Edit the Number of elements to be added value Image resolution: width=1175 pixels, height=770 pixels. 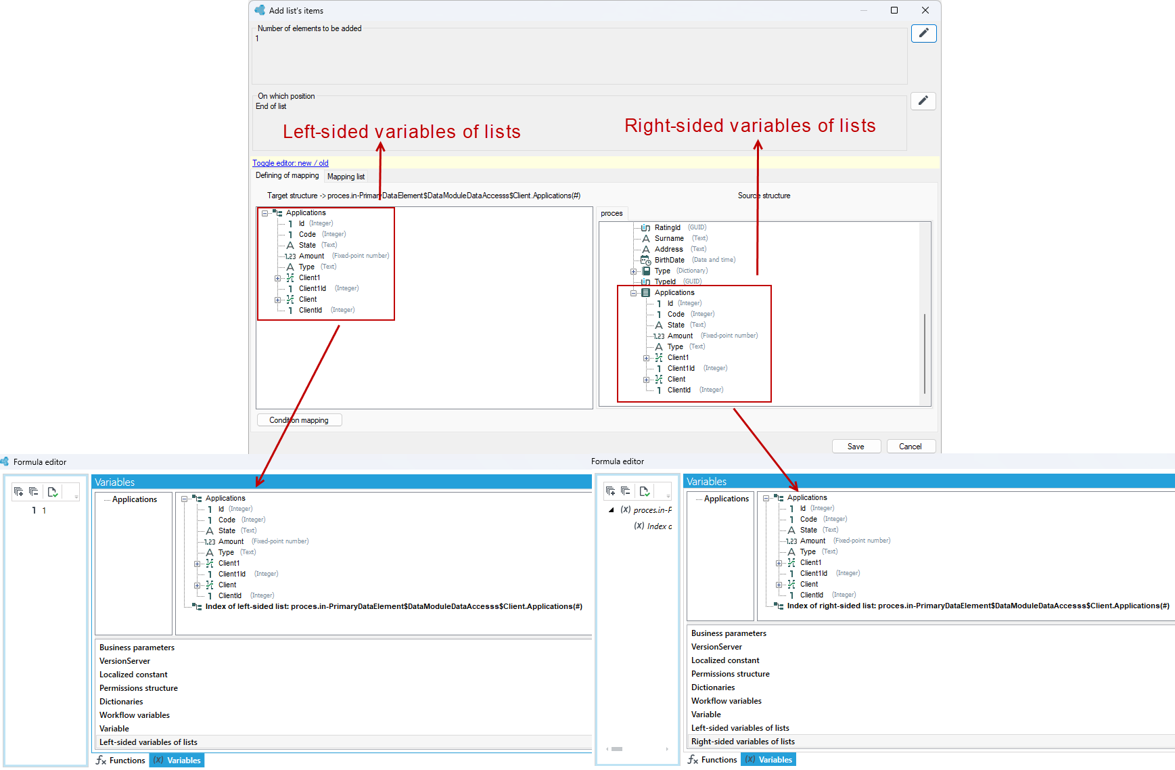click(923, 33)
